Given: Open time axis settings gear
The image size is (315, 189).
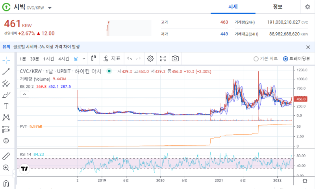Looking at the screenshot, I should pyautogui.click(x=305, y=181).
